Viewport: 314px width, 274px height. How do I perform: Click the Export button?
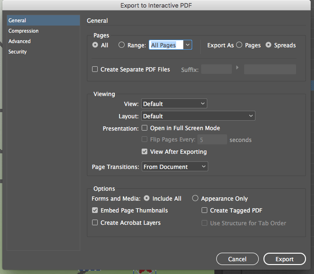285,259
